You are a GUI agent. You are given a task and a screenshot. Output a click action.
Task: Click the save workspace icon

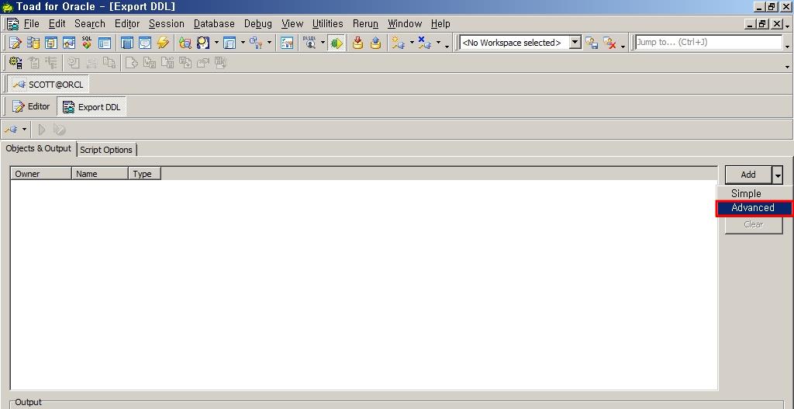pos(592,43)
